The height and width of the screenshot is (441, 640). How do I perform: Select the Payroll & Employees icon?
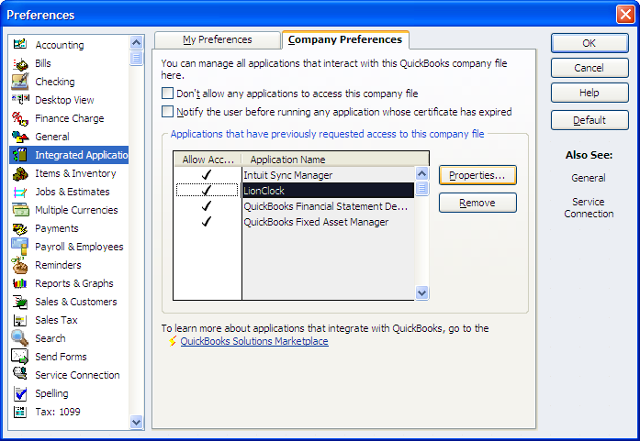pos(19,247)
